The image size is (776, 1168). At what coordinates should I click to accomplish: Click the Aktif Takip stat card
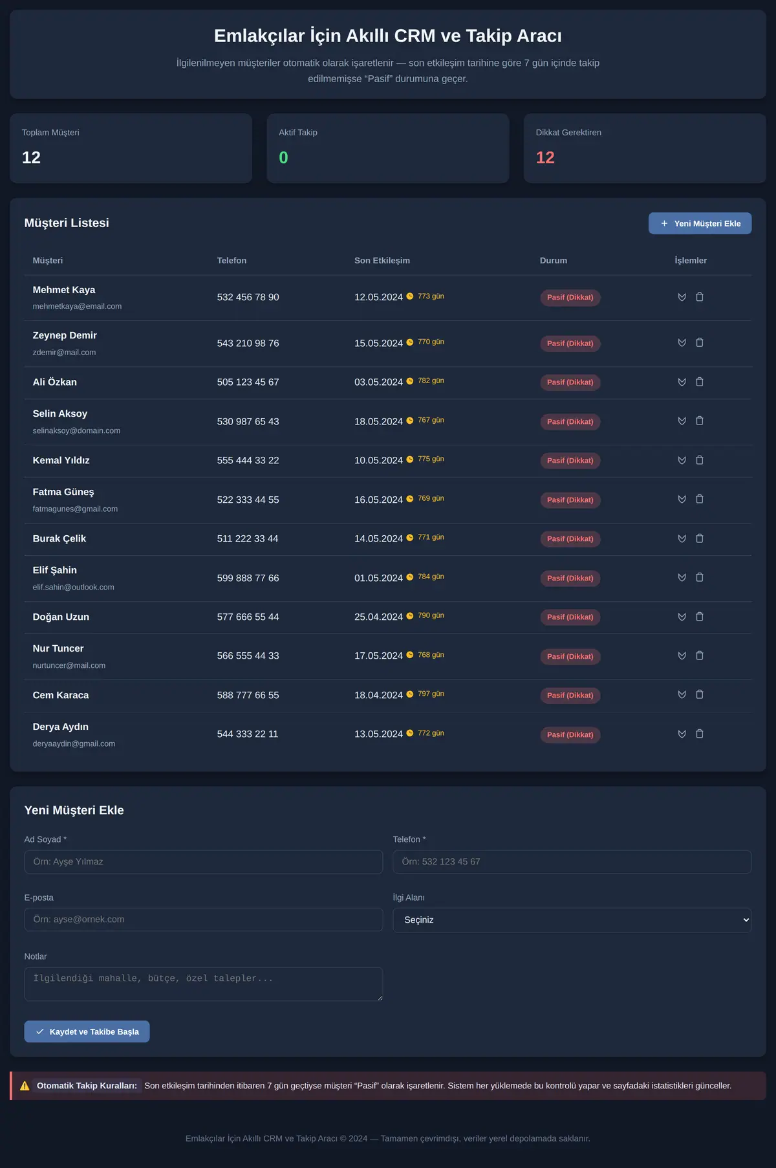click(x=388, y=148)
